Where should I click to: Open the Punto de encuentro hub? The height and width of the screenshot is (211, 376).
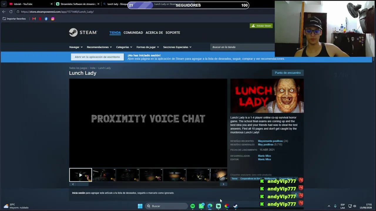point(288,73)
